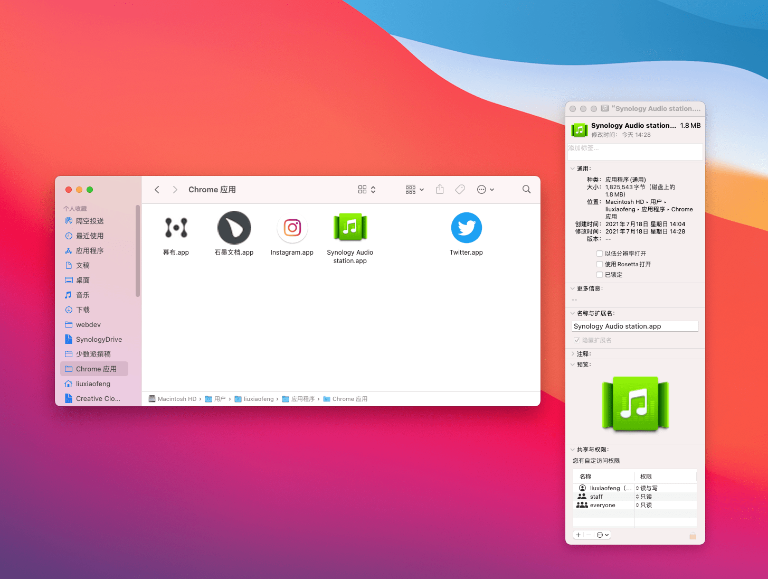
Task: Click the plus button under permissions list
Action: tap(579, 535)
